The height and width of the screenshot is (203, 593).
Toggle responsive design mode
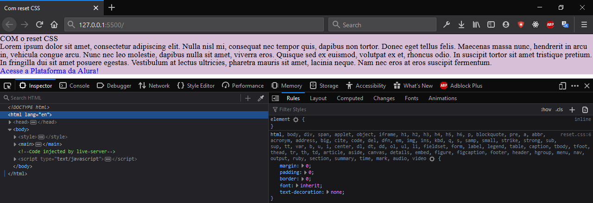coord(563,86)
